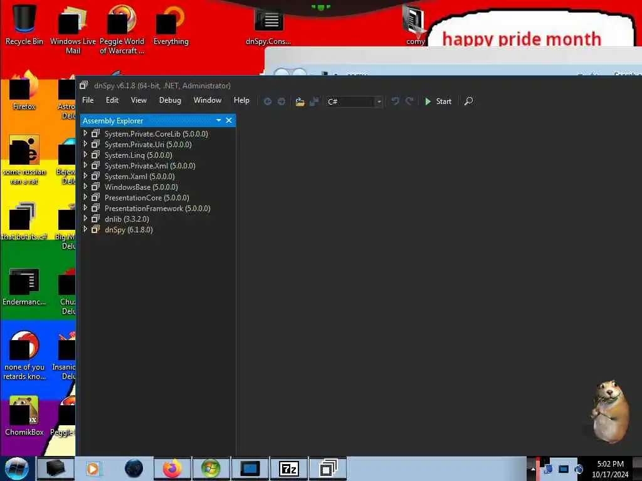Open the Windows Start orb
Image resolution: width=642 pixels, height=481 pixels.
click(x=17, y=468)
